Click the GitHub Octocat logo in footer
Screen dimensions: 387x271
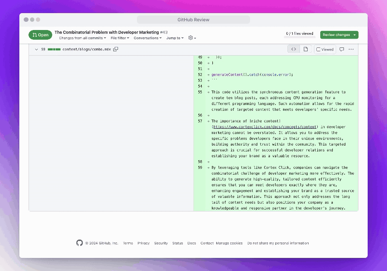[79, 243]
